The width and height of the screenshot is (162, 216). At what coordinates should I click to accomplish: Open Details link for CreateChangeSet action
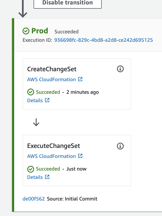(35, 101)
